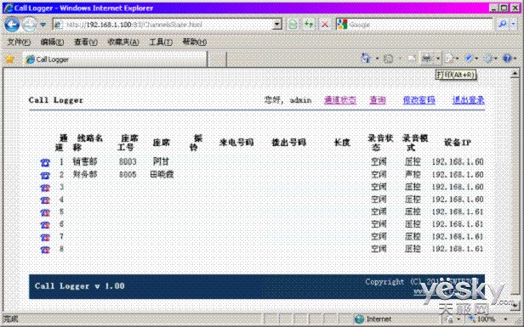Open a new blank tab
This screenshot has height=327, width=524.
217,59
